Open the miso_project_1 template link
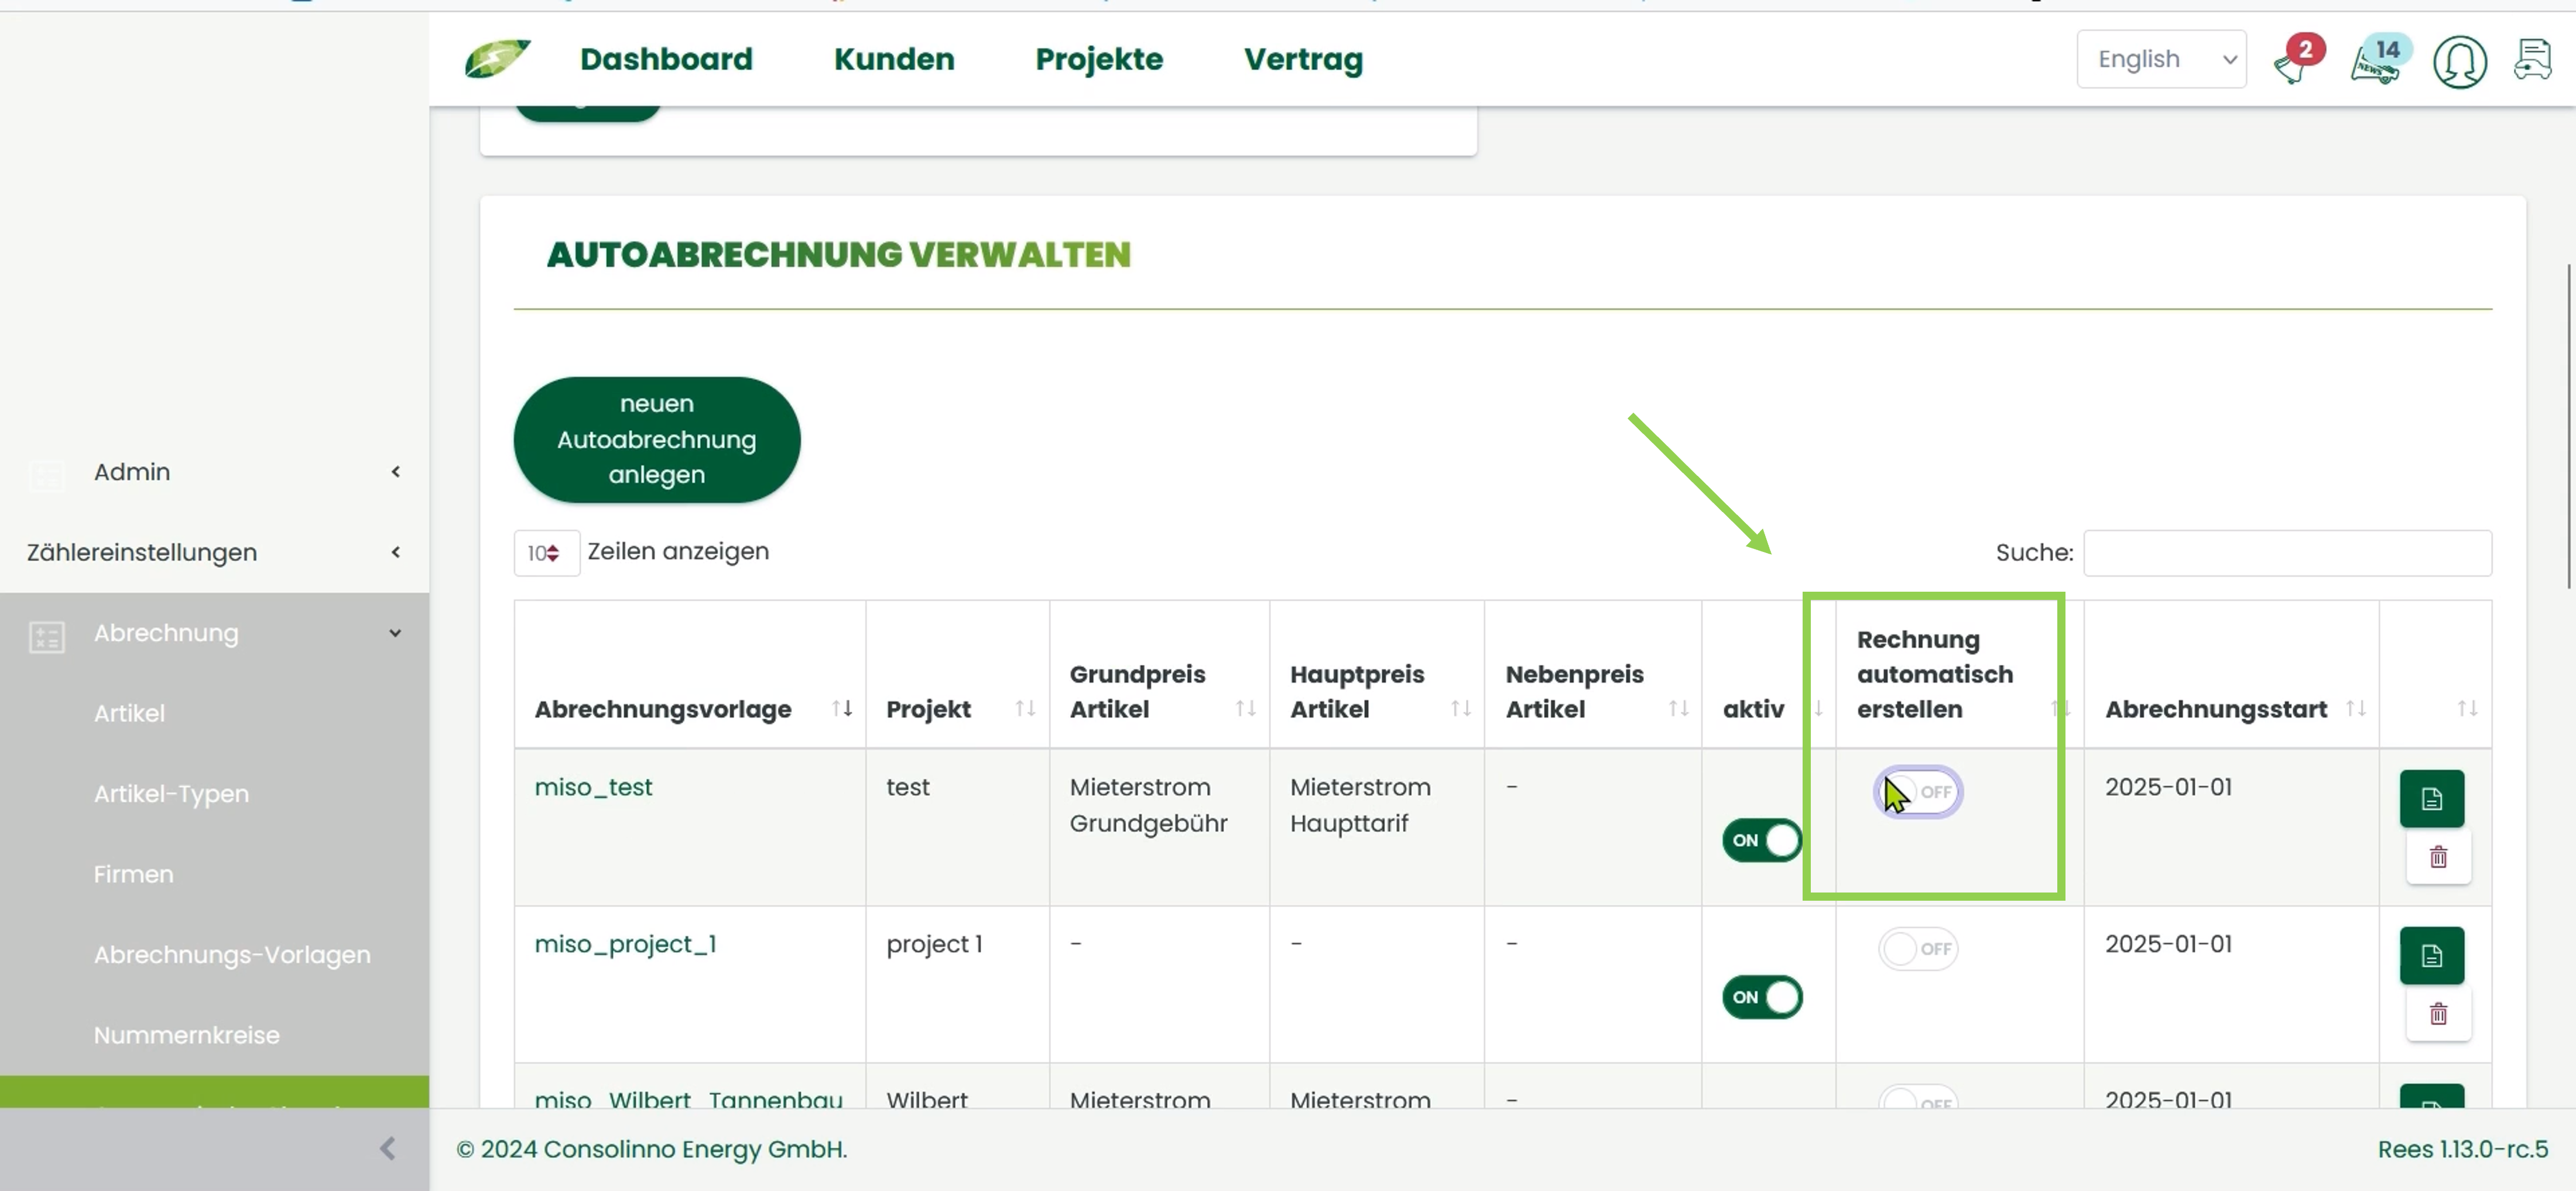The width and height of the screenshot is (2576, 1191). pos(625,944)
